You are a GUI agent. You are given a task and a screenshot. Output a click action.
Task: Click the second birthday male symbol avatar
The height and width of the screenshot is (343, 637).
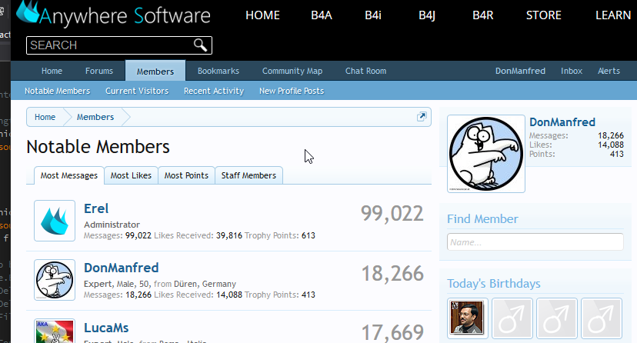(x=512, y=318)
